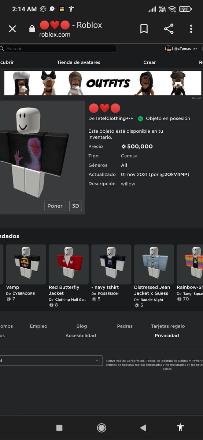
Task: Open the IntelClothing+-+ creator link
Action: tap(115, 118)
